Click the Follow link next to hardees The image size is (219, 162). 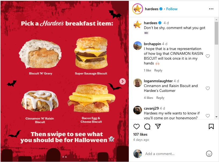[172, 9]
